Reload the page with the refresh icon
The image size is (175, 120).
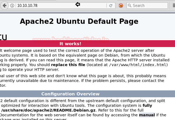tap(111, 6)
